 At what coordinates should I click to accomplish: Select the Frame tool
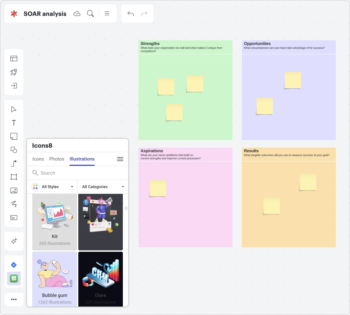[14, 177]
